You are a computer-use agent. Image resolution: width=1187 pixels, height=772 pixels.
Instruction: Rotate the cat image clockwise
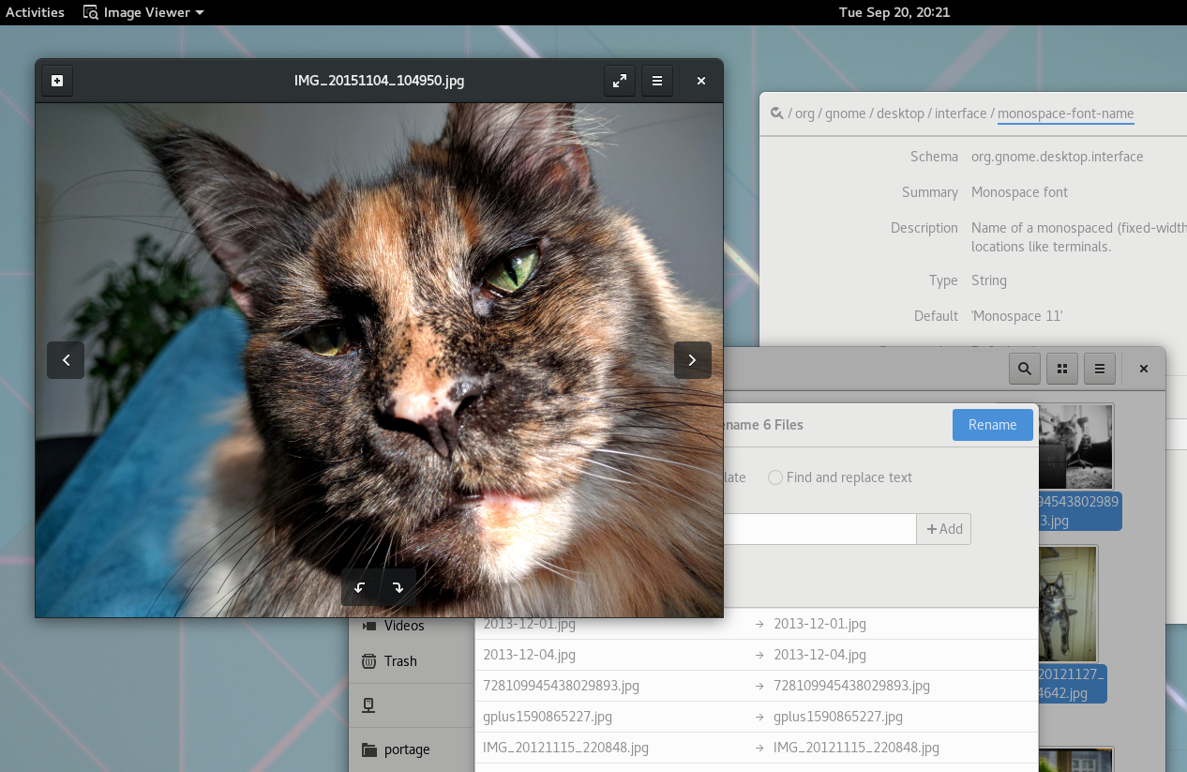pos(398,587)
